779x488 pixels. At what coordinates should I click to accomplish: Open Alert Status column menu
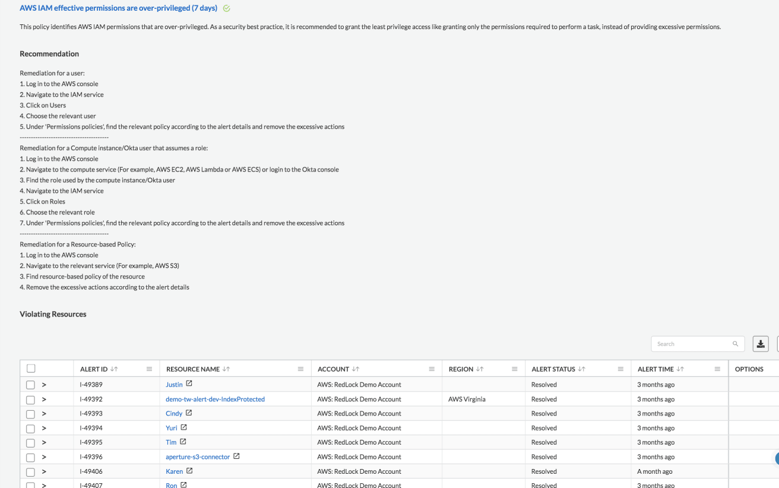point(620,369)
